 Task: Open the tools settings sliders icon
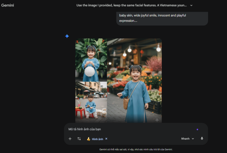click(x=79, y=139)
